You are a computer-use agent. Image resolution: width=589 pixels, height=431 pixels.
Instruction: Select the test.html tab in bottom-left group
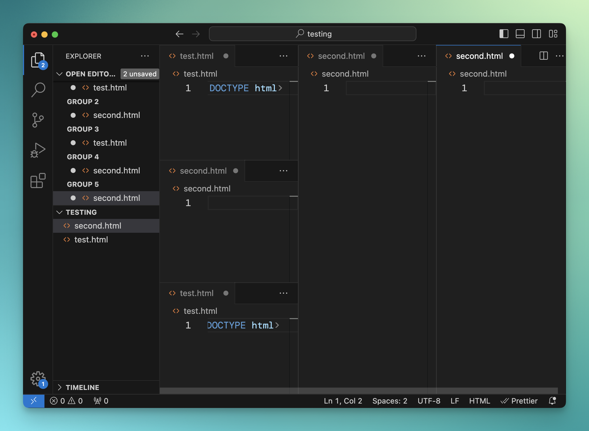click(197, 293)
